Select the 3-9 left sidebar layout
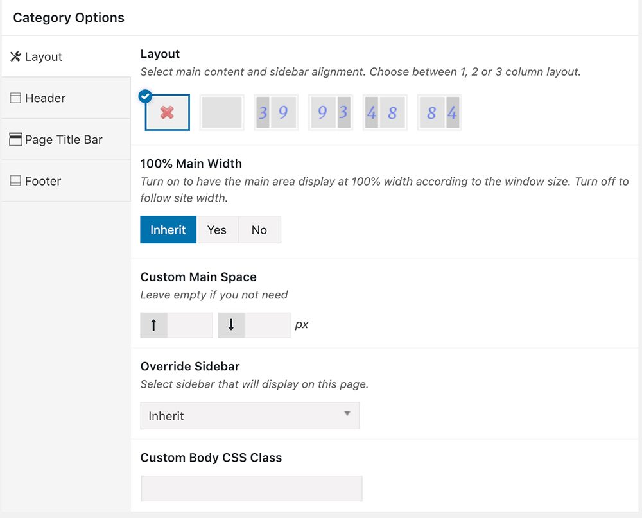Image resolution: width=642 pixels, height=518 pixels. tap(276, 113)
